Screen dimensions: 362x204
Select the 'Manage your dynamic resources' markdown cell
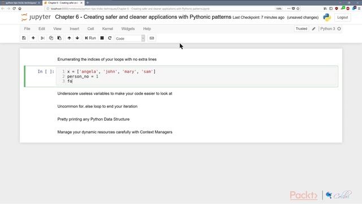115,132
